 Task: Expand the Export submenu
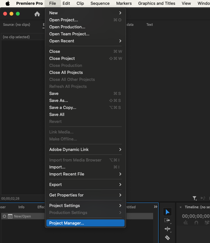pyautogui.click(x=85, y=184)
